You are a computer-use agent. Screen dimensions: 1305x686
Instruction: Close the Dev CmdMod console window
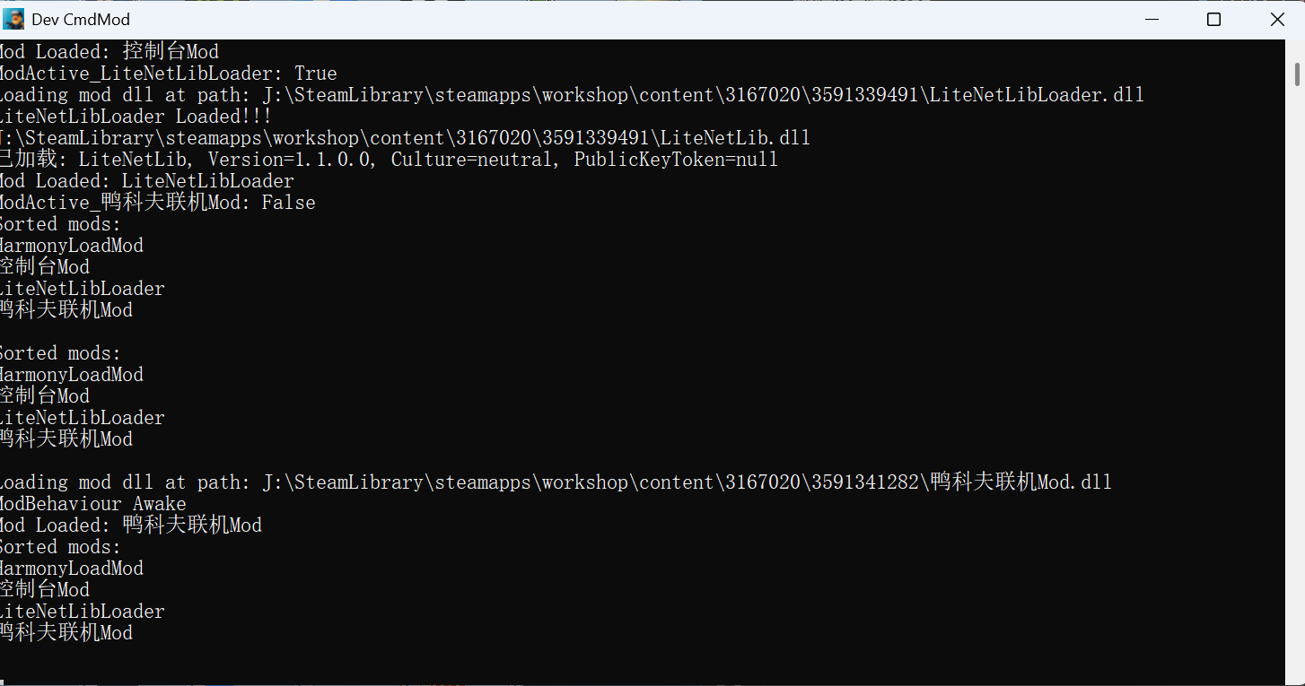(1277, 19)
